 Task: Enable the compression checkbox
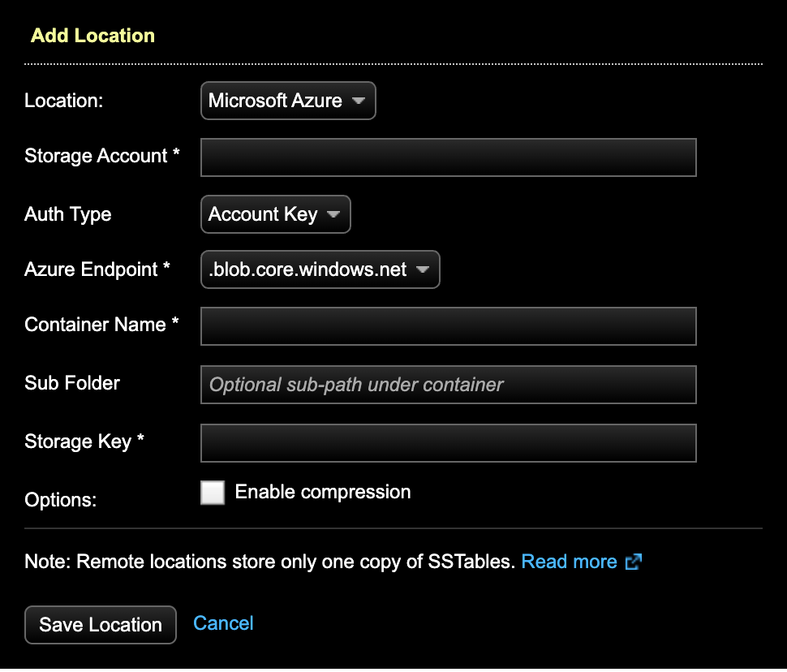pyautogui.click(x=213, y=492)
